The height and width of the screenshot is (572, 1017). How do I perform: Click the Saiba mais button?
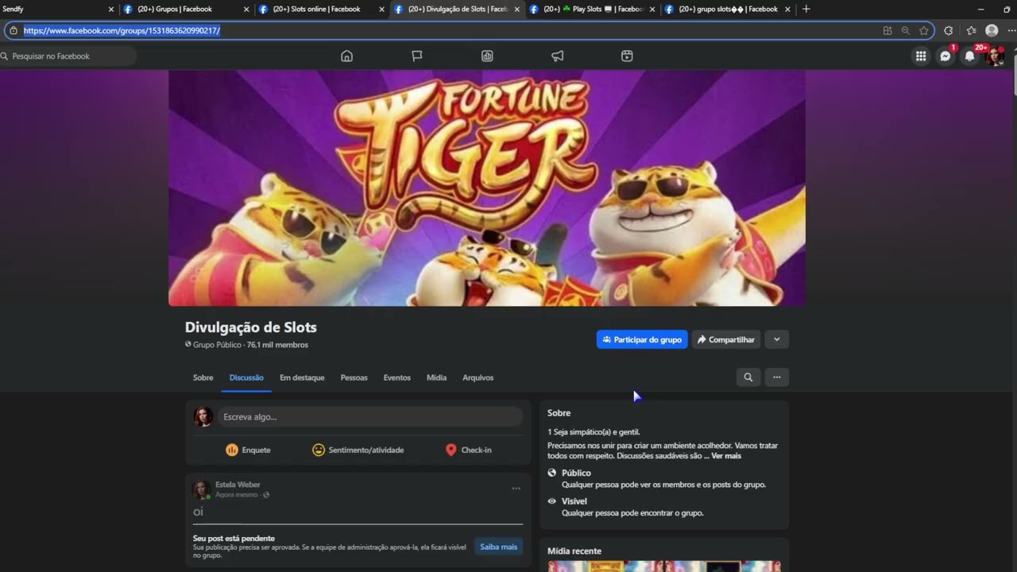tap(498, 547)
